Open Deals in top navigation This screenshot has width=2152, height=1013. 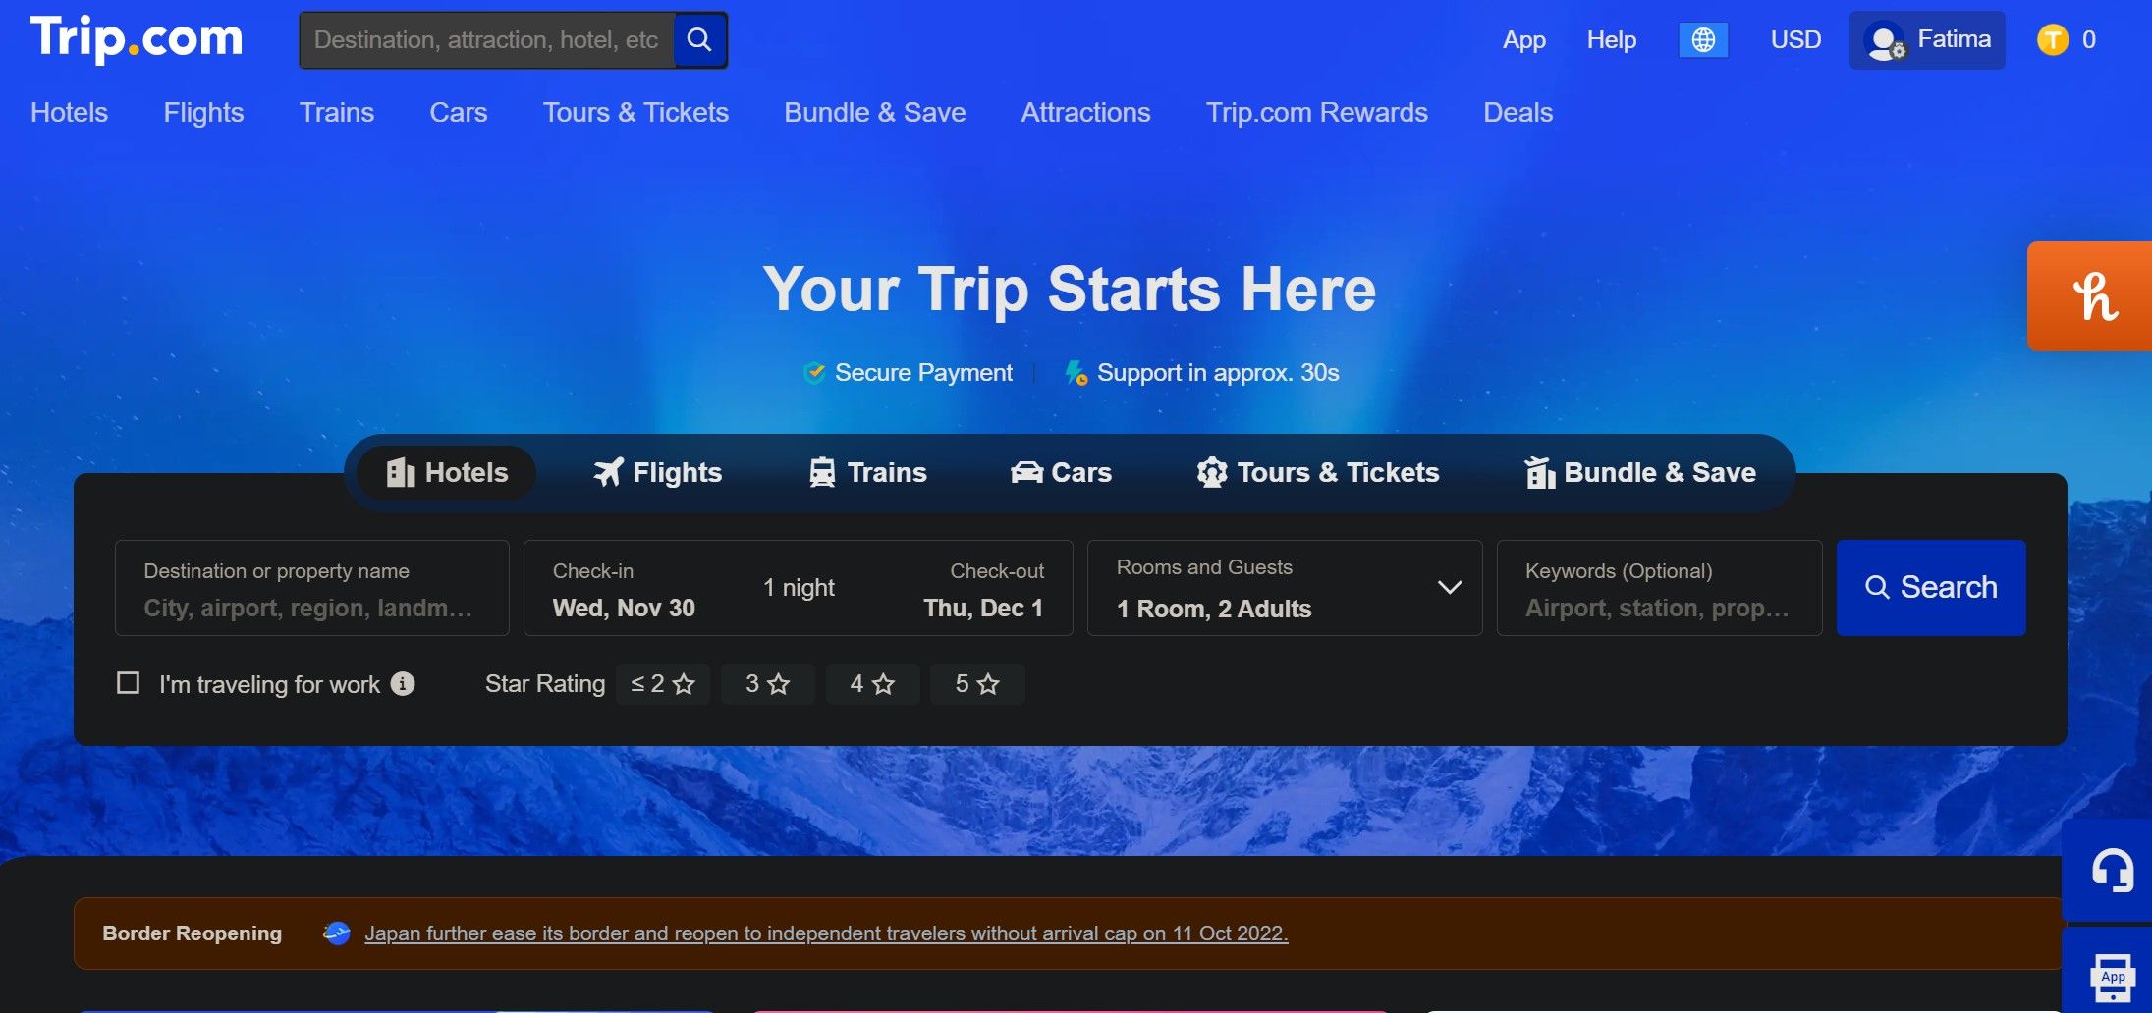pos(1518,113)
